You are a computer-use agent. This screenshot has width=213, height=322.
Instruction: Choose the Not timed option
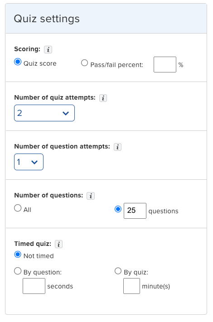click(18, 255)
